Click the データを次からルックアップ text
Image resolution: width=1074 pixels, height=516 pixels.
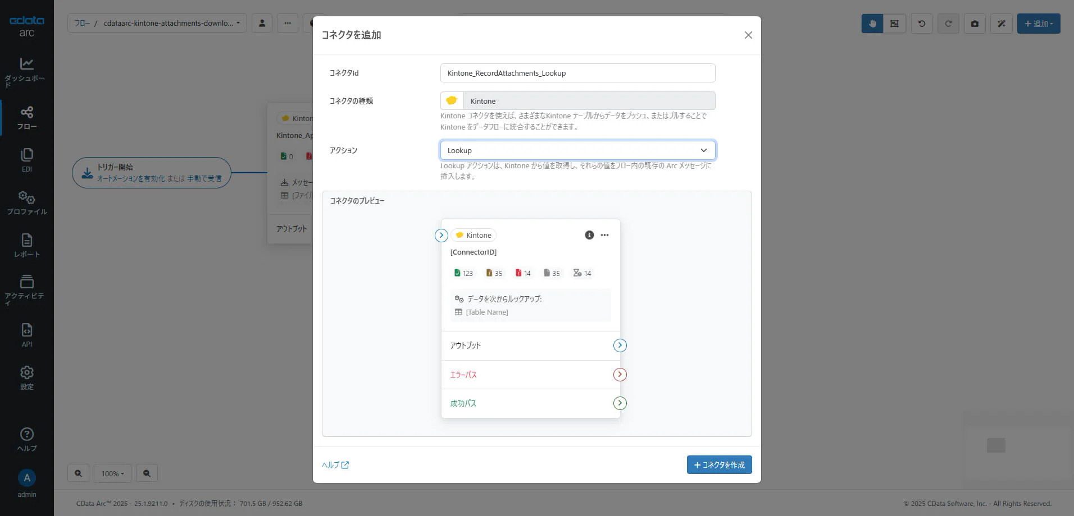[x=504, y=299]
